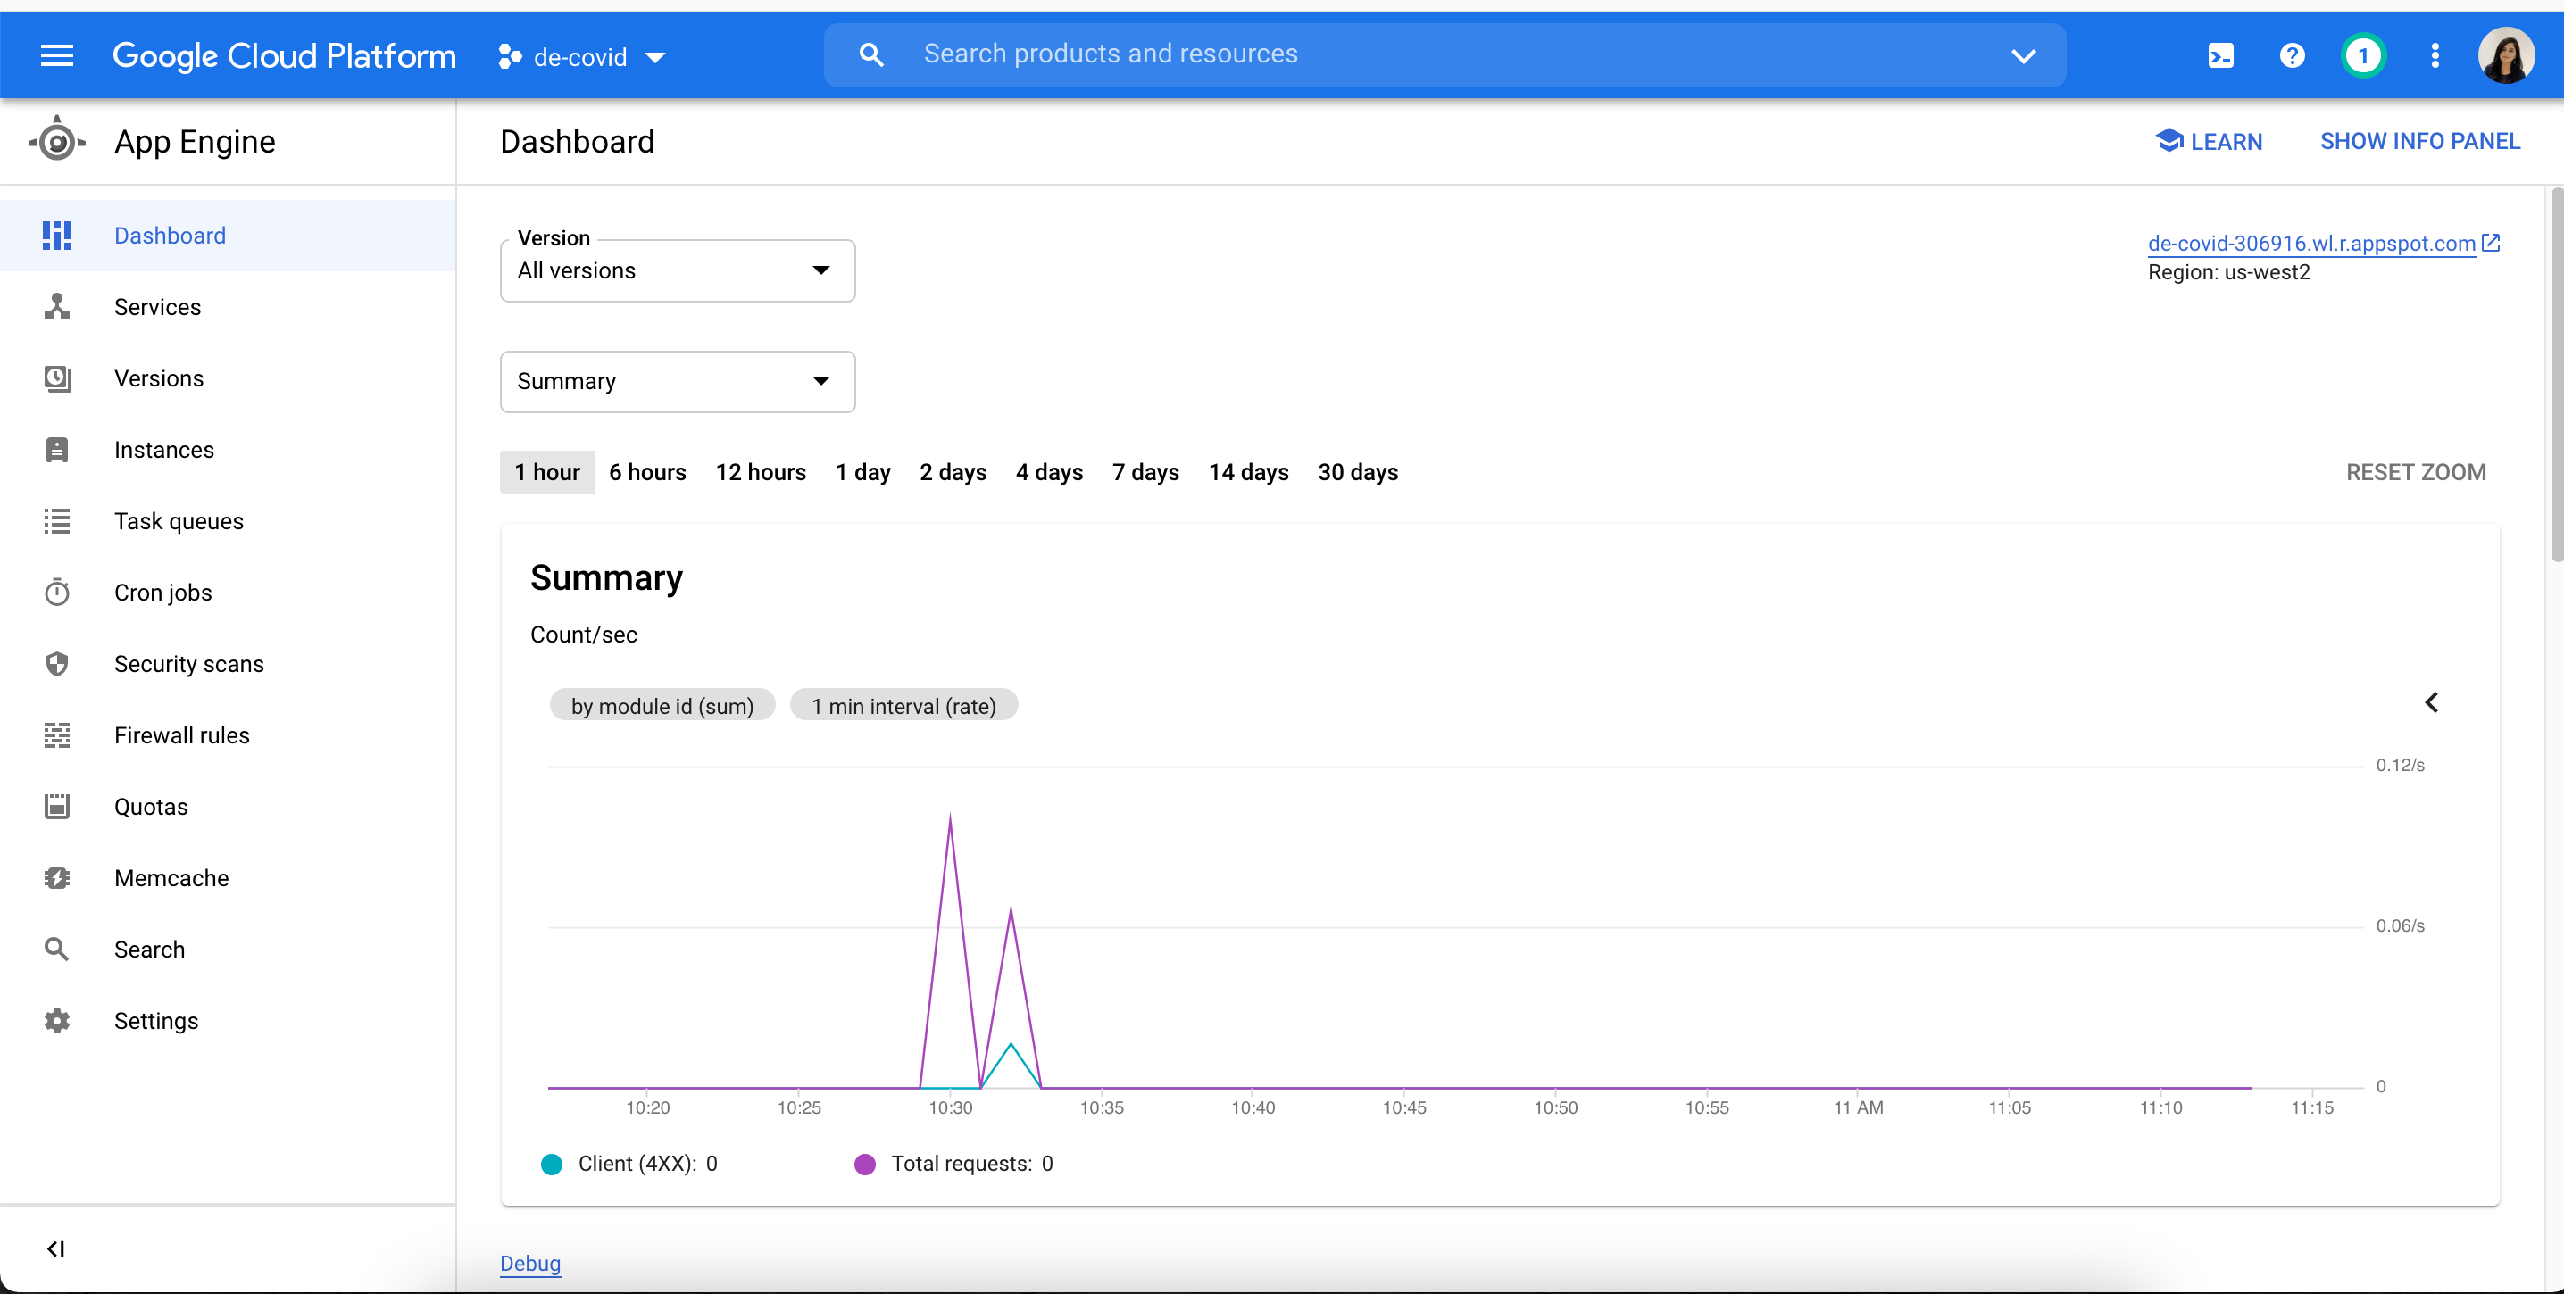Open the de-covid project selector
The height and width of the screenshot is (1294, 2564).
click(581, 57)
